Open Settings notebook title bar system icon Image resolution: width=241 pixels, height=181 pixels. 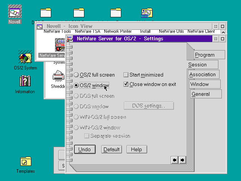click(70, 38)
